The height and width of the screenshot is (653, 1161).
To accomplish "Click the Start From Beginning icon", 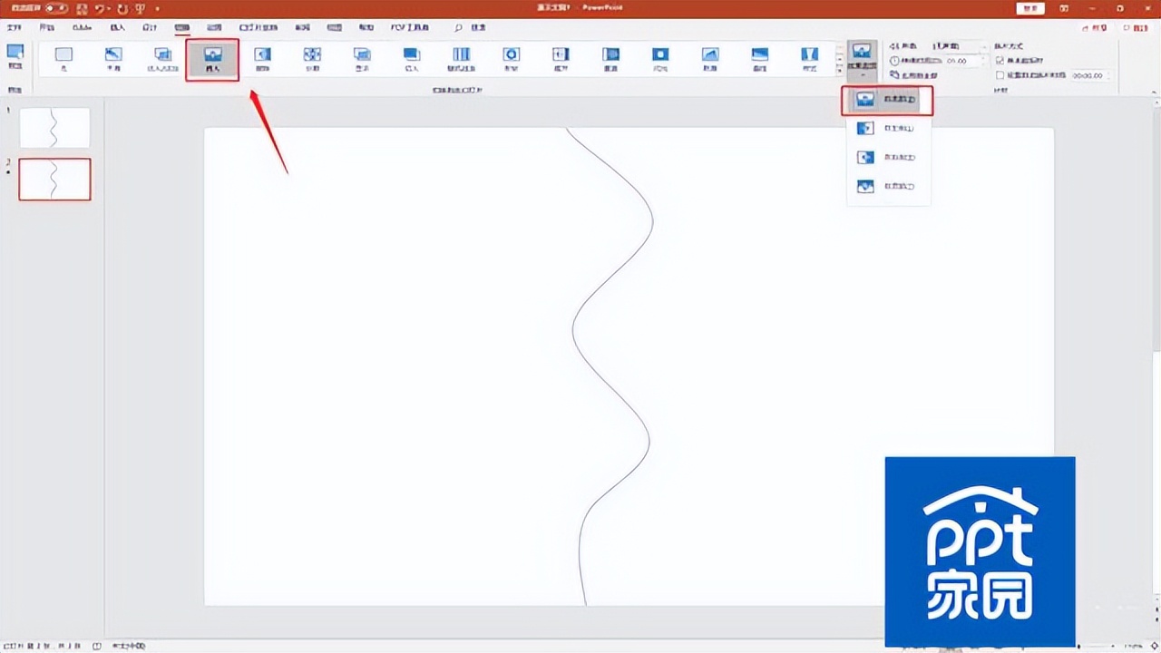I will click(x=140, y=8).
